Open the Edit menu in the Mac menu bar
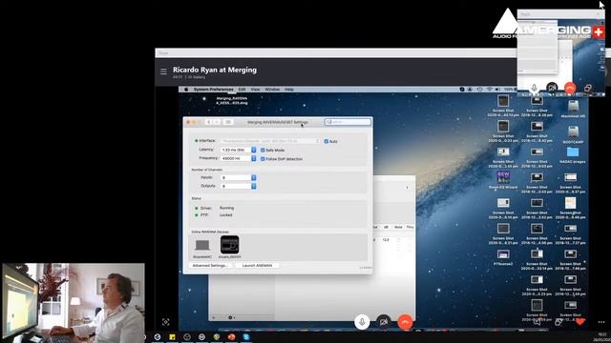Screen dimensions: 611x343 [242, 90]
